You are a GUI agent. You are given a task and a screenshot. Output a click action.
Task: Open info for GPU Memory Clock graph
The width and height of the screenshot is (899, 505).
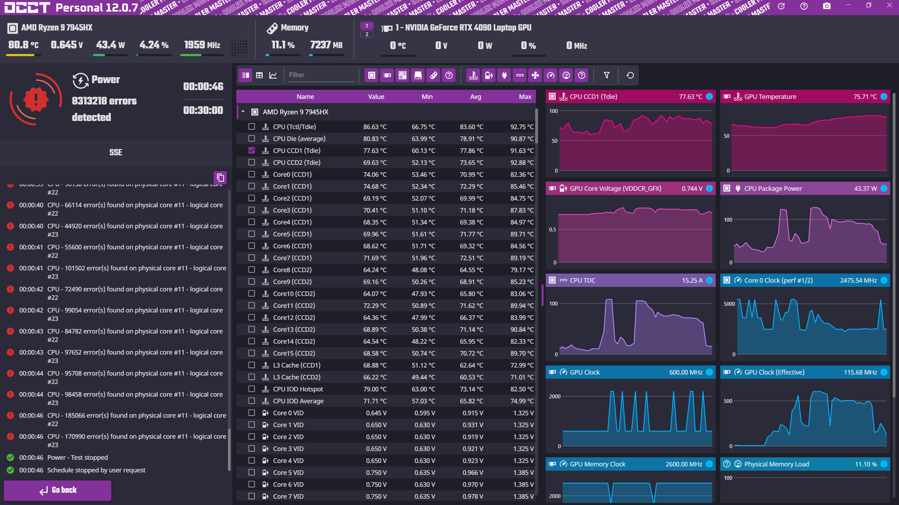(709, 464)
